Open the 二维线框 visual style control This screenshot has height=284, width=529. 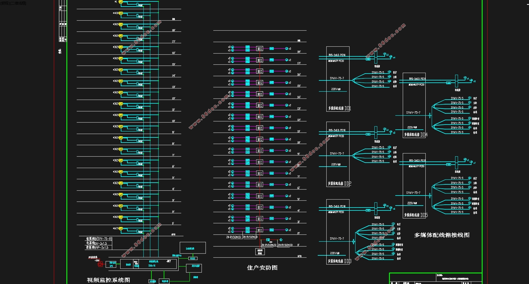pos(19,3)
